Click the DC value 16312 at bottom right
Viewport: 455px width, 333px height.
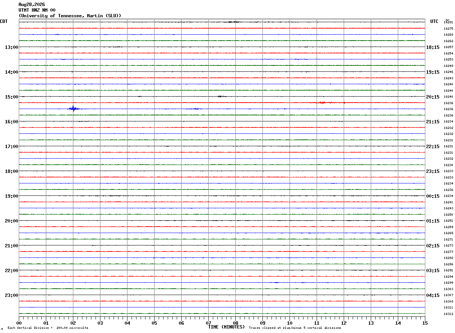[x=448, y=314]
